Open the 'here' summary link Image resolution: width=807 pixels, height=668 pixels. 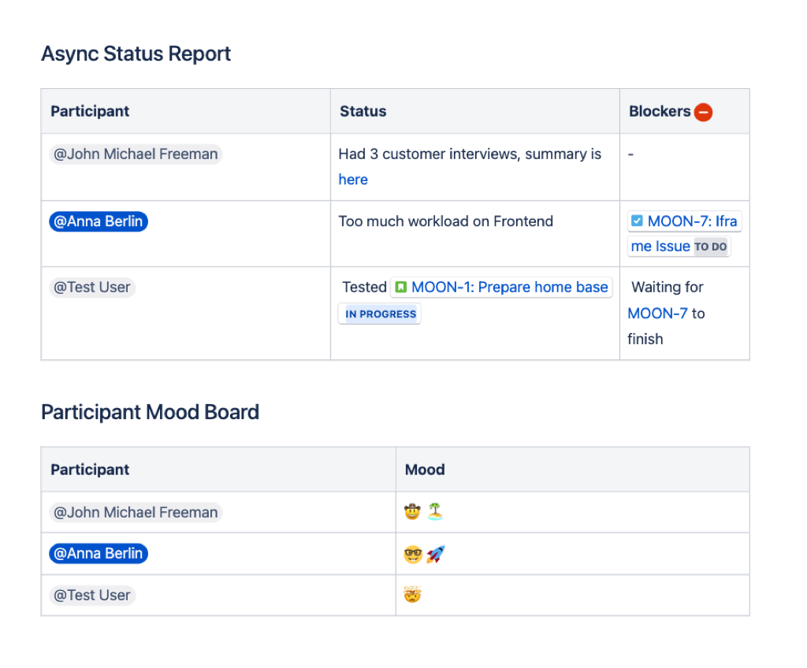pos(353,180)
